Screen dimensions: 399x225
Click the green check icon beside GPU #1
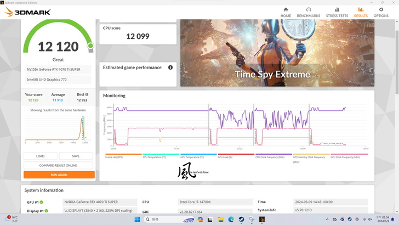coord(41,202)
